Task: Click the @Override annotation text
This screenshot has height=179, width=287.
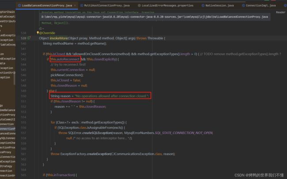Action: [47, 33]
